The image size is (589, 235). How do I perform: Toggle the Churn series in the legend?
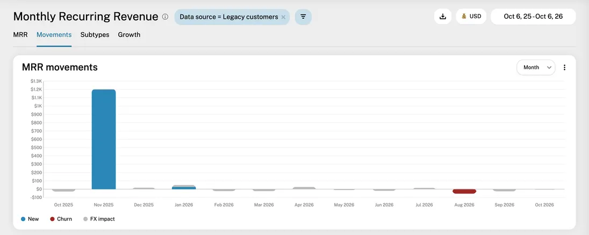pyautogui.click(x=61, y=219)
